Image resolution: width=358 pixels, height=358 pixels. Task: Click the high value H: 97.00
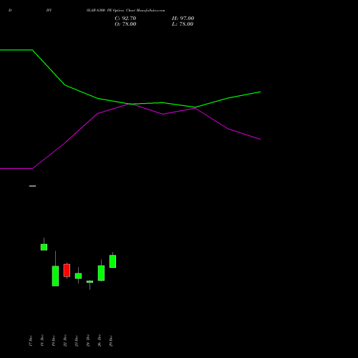point(183,19)
